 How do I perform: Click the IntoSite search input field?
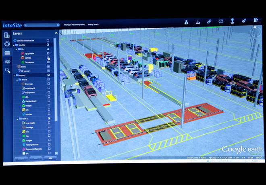pyautogui.click(x=42, y=25)
